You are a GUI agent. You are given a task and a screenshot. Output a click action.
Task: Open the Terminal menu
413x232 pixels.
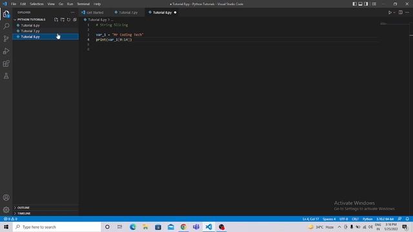[x=83, y=4]
